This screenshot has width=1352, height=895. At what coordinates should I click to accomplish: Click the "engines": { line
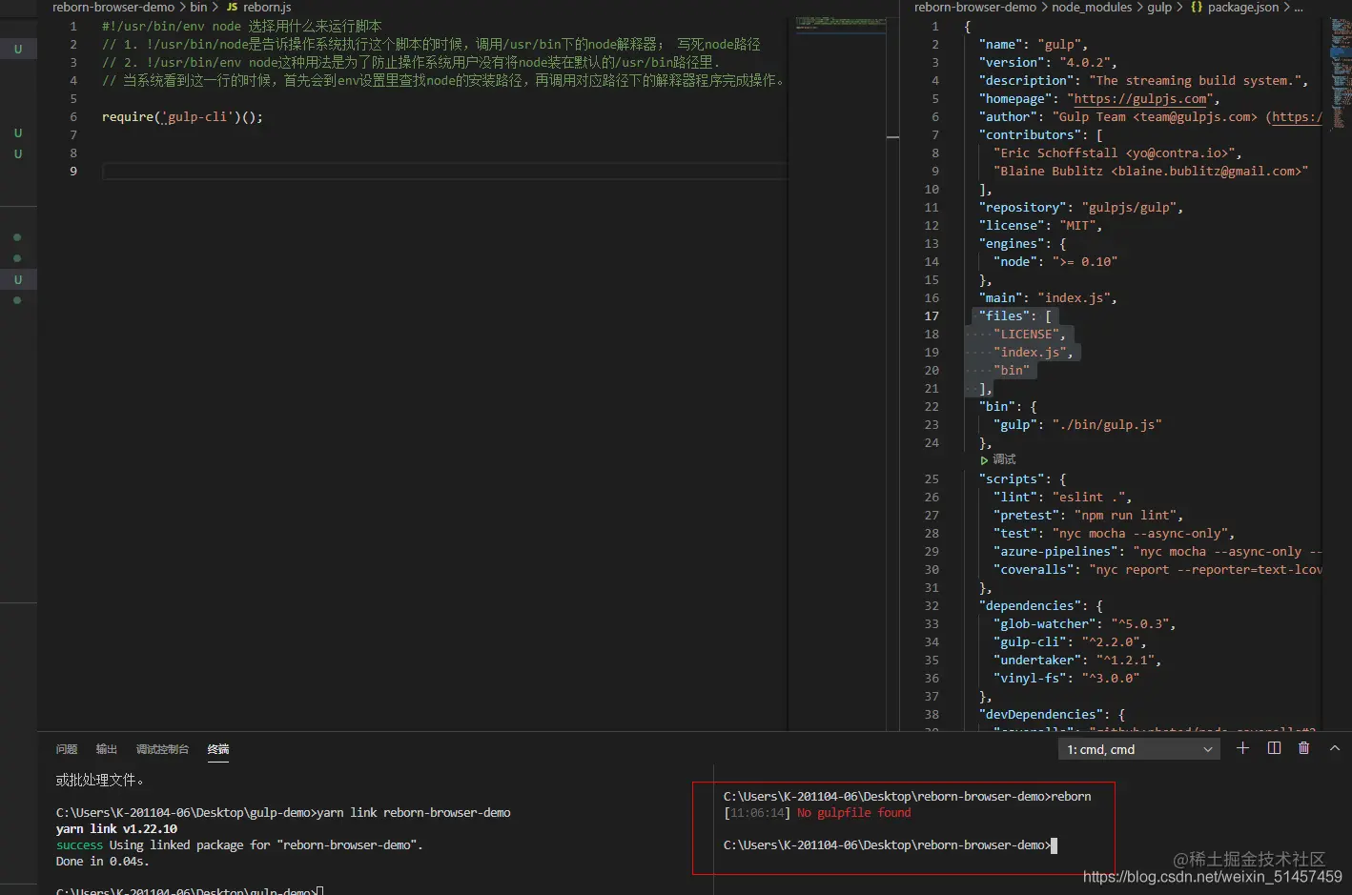pos(1022,243)
